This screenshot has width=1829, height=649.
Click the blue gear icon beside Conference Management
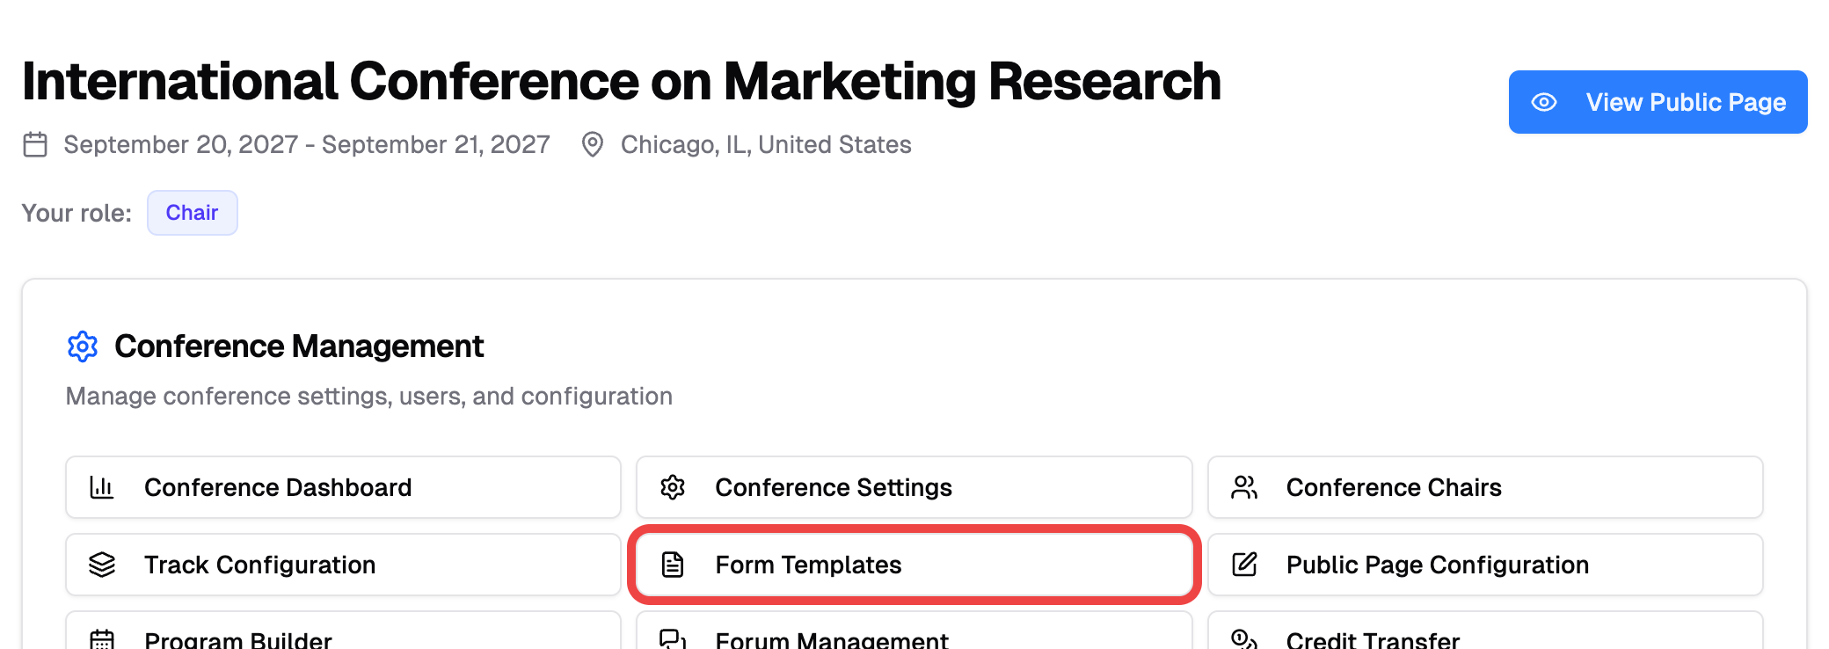83,346
